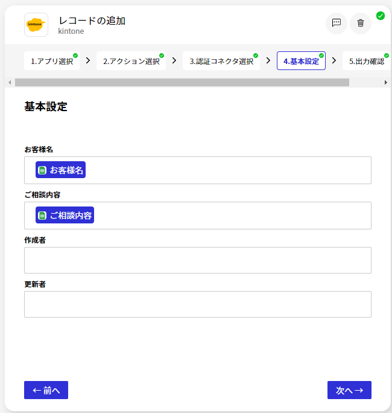Switch to step 5.出力確認
This screenshot has width=392, height=413.
366,61
